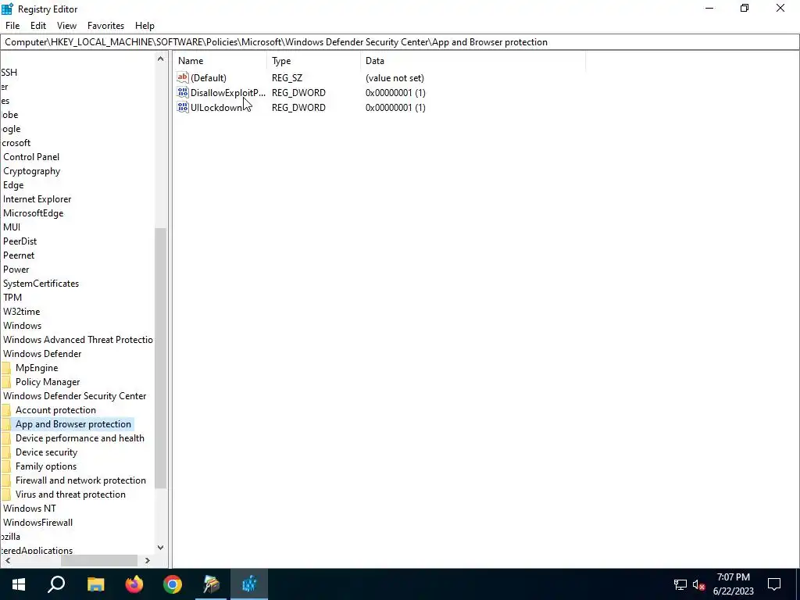800x600 pixels.
Task: Select the Cryptography key
Action: click(31, 171)
